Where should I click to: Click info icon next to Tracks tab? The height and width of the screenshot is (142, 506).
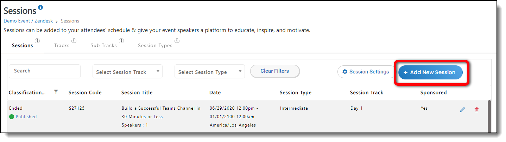[74, 41]
